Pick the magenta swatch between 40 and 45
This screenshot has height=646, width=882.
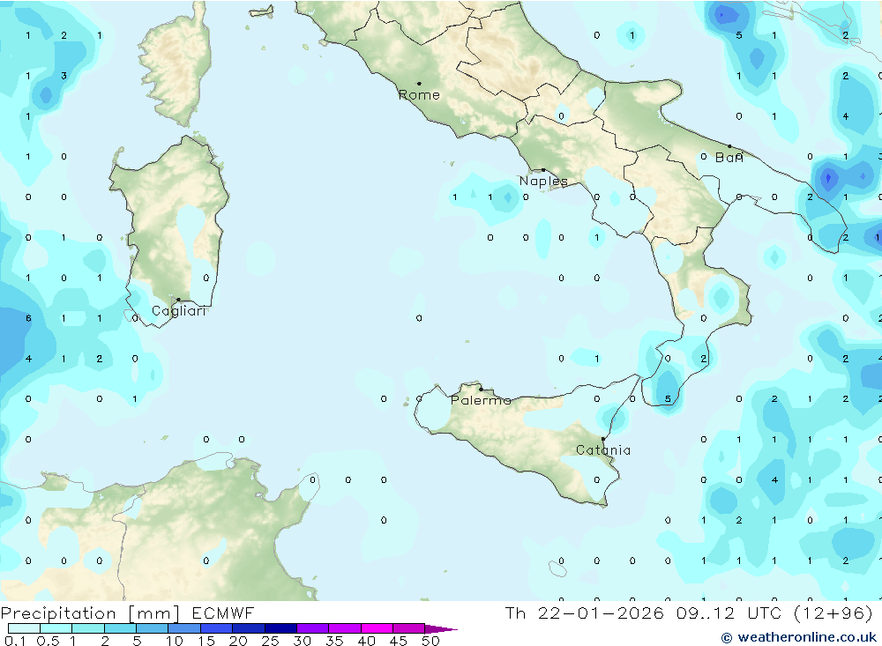[x=377, y=628]
